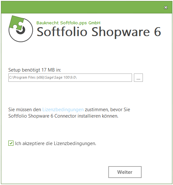Click the 'Softfolio Shopware 6' title
Viewport: 173px width, 185px height.
(99, 32)
